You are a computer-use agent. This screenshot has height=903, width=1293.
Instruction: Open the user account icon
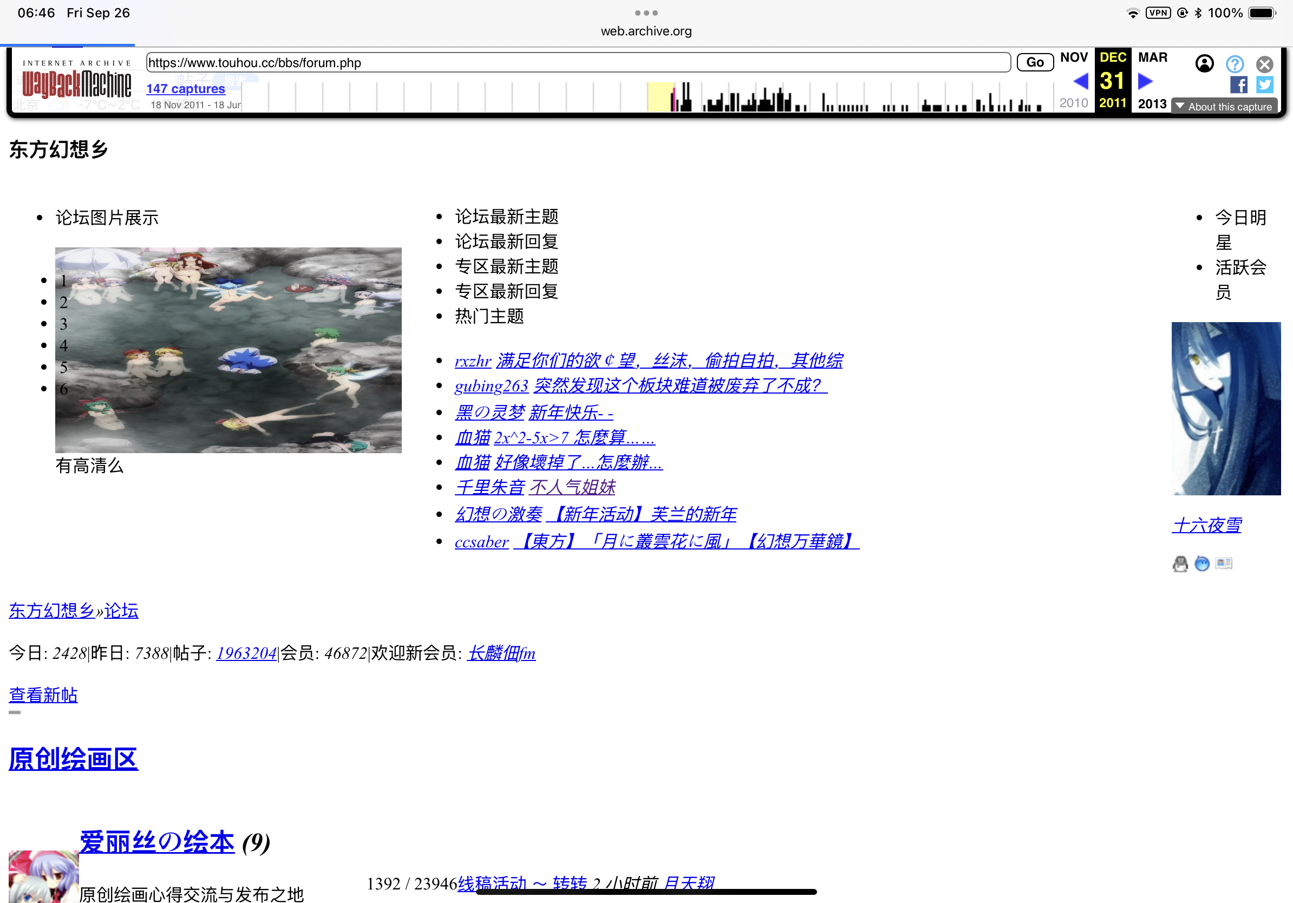click(1204, 64)
